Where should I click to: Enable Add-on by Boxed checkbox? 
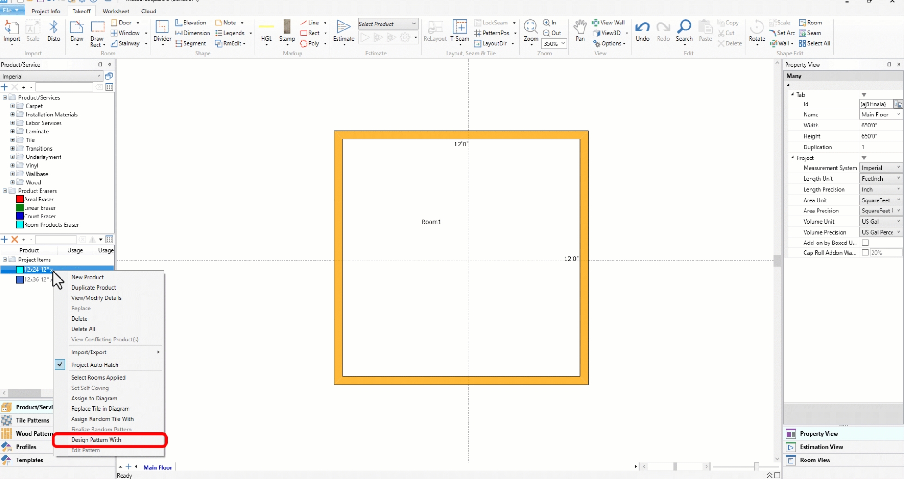(865, 243)
